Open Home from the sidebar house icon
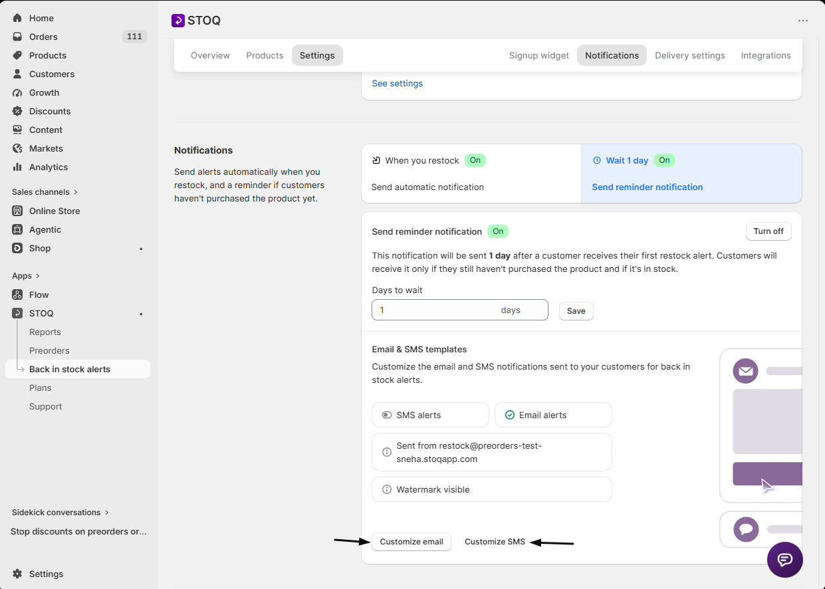 17,18
